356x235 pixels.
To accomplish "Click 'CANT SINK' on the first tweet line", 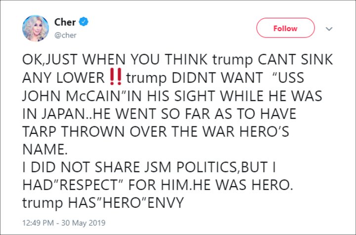I will pos(295,60).
